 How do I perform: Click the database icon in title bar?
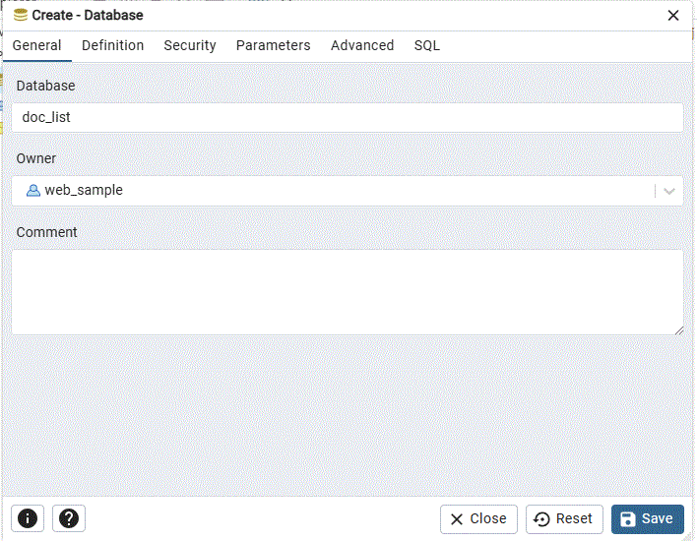point(20,15)
